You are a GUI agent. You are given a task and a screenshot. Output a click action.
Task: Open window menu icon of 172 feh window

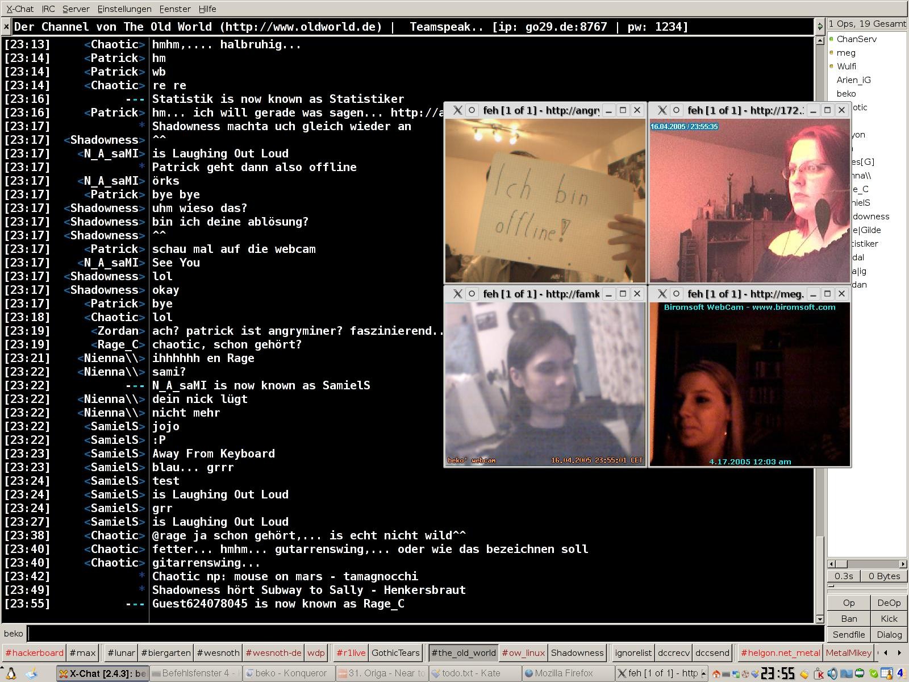point(662,110)
